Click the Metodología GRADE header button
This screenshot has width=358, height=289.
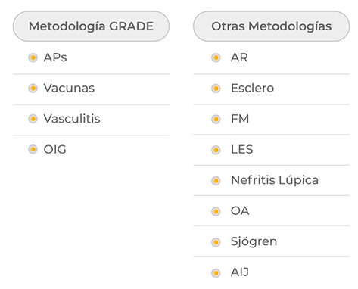point(91,26)
